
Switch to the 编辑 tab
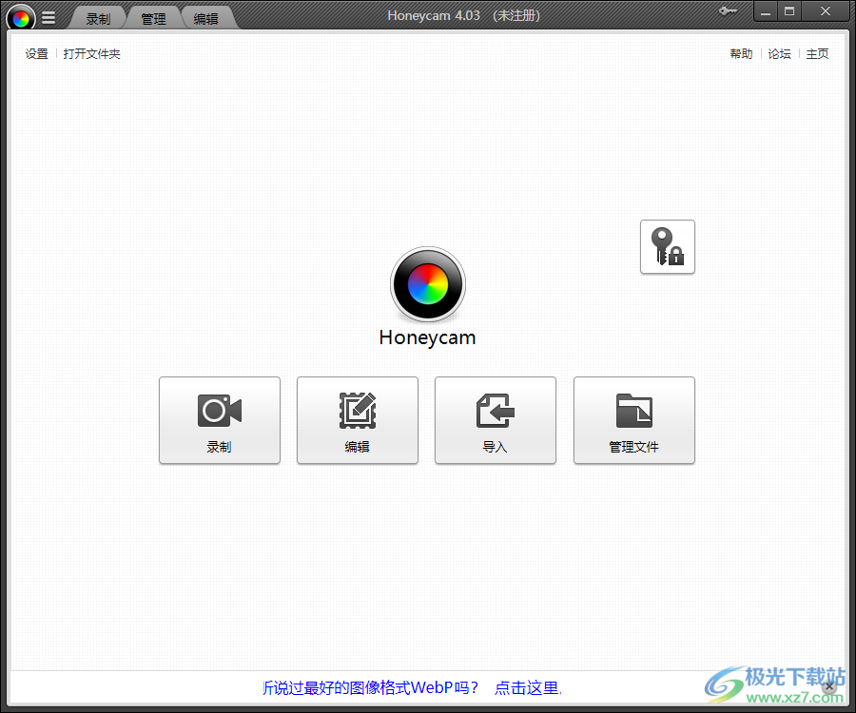(x=206, y=19)
